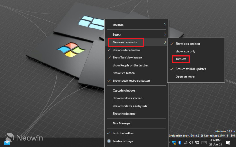
Task: Expand the Toolbars submenu
Action: point(137,24)
